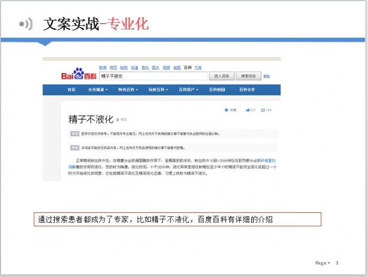The height and width of the screenshot is (277, 368).
Task: Click the slide title 文案实战-专业化
Action: coord(96,24)
